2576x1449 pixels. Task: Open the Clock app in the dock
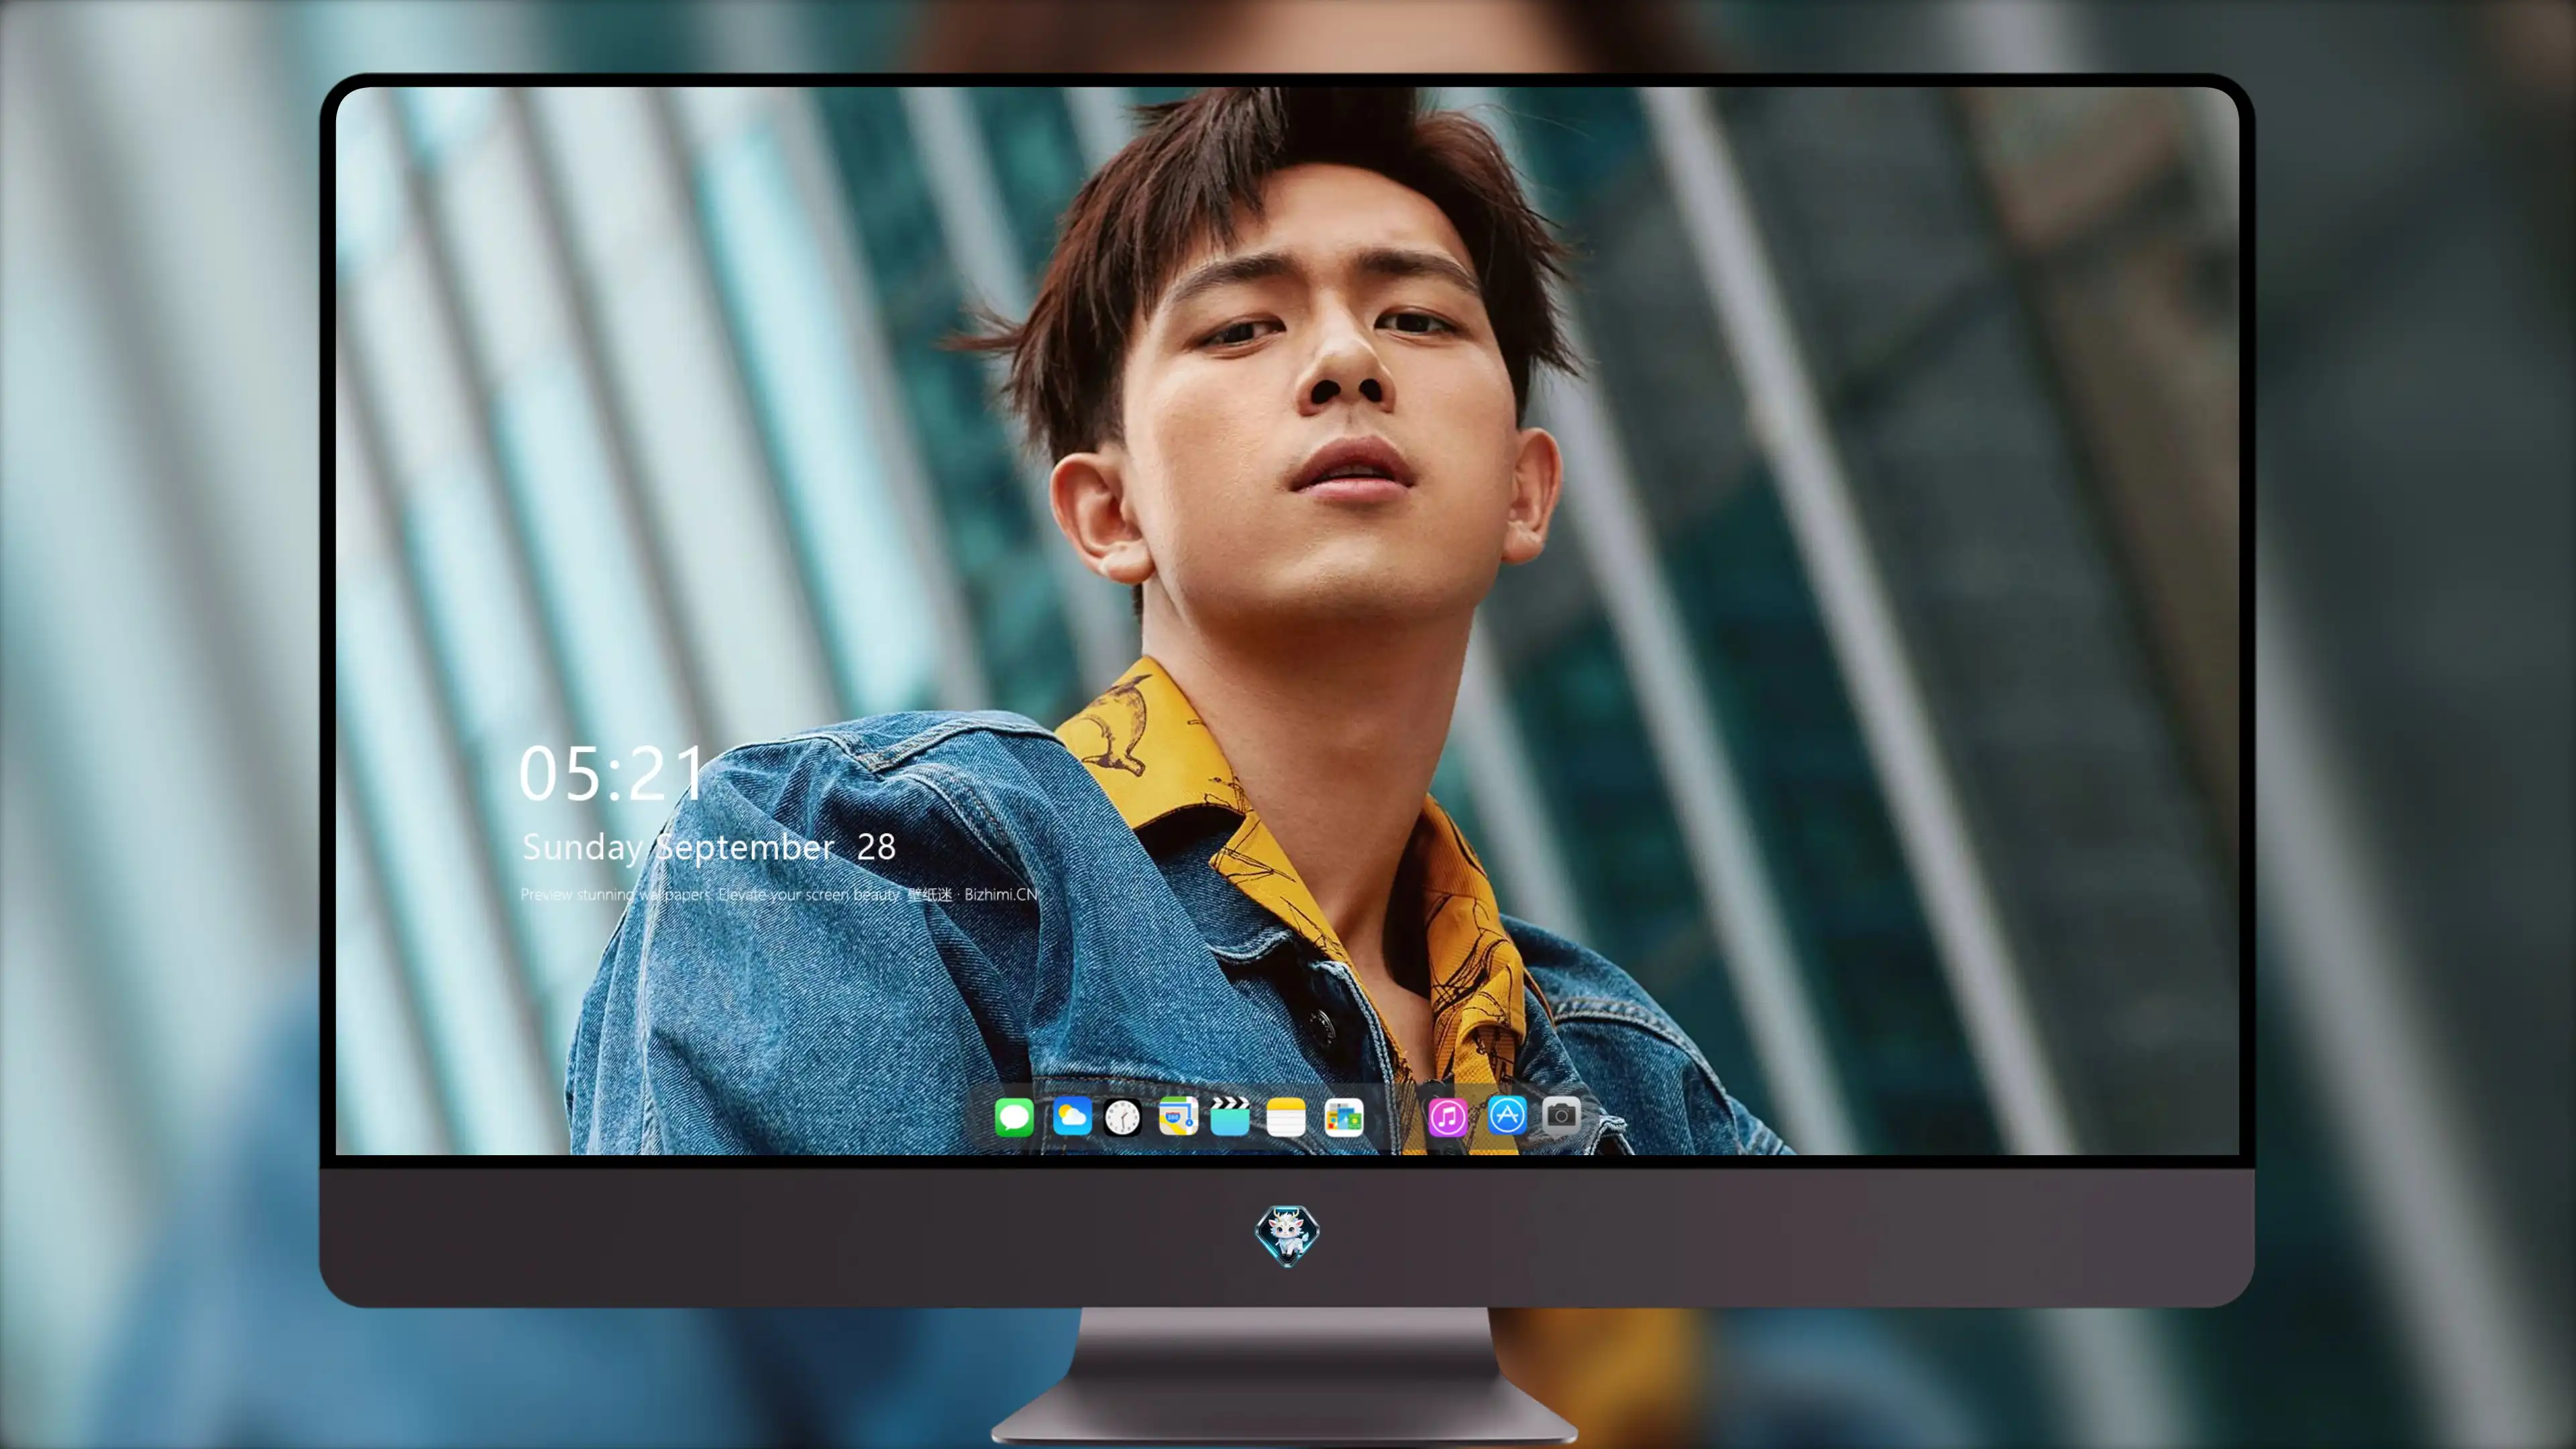click(1122, 1117)
